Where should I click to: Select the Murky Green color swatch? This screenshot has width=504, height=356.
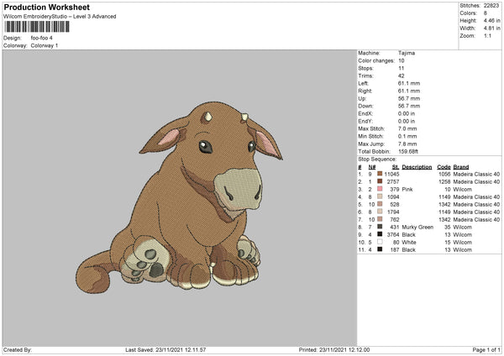(380, 227)
